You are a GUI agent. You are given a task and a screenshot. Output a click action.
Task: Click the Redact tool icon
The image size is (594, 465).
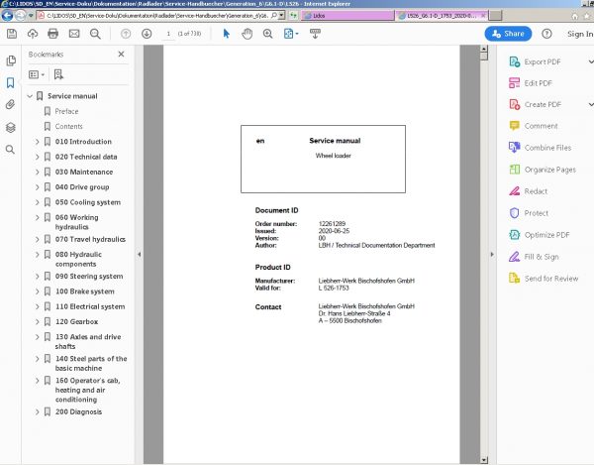pyautogui.click(x=515, y=191)
